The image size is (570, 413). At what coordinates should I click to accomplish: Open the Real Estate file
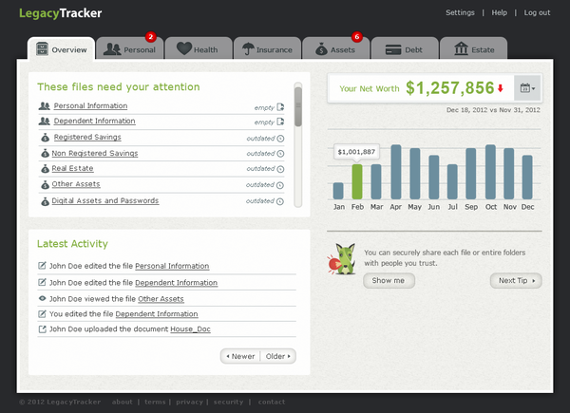tap(72, 169)
